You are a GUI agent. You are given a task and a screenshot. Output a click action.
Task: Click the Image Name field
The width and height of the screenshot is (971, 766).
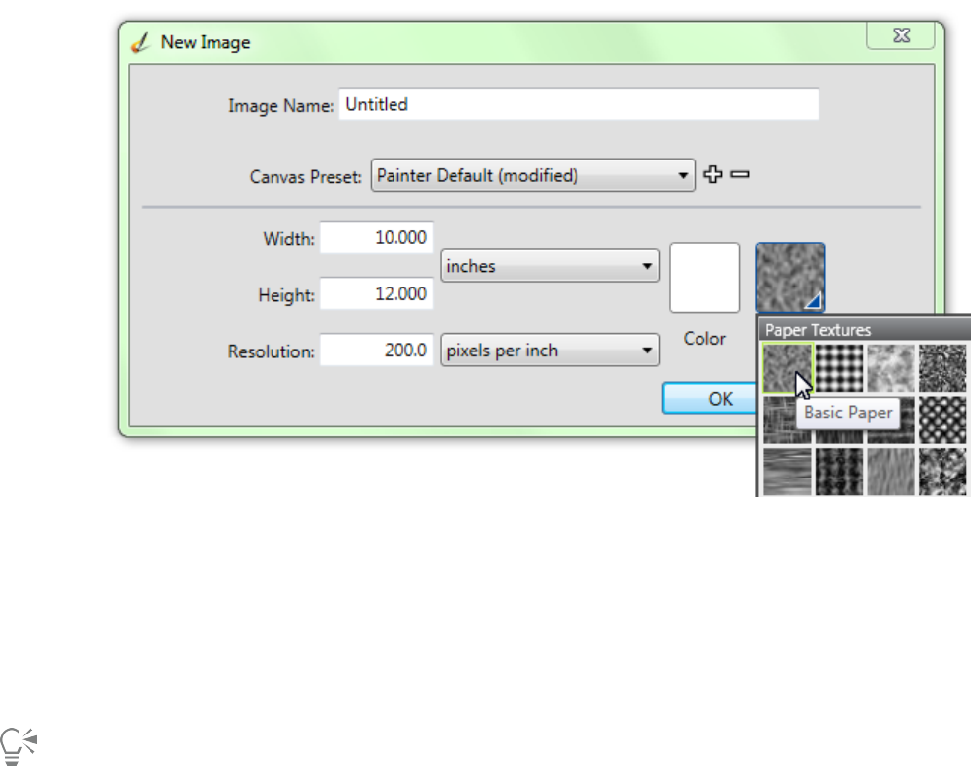578,104
